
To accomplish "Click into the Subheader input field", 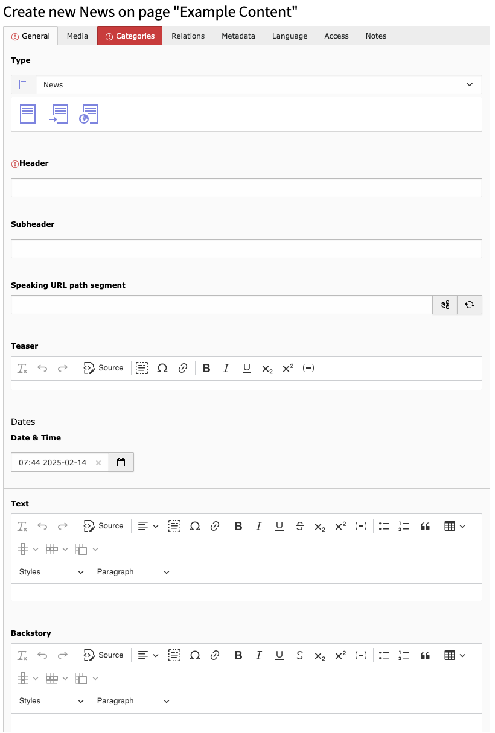I will (246, 249).
